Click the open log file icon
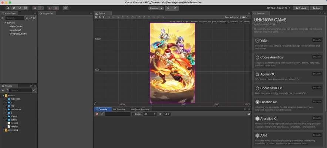The height and width of the screenshot is (148, 327). [x=102, y=114]
